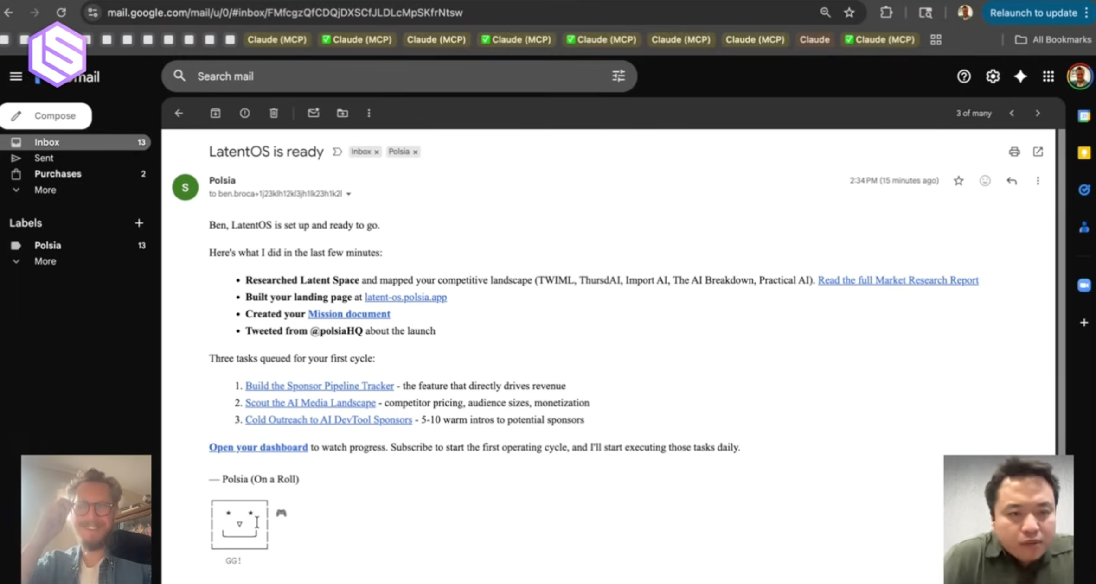This screenshot has height=584, width=1096.
Task: Open the Mission document link
Action: [x=349, y=314]
